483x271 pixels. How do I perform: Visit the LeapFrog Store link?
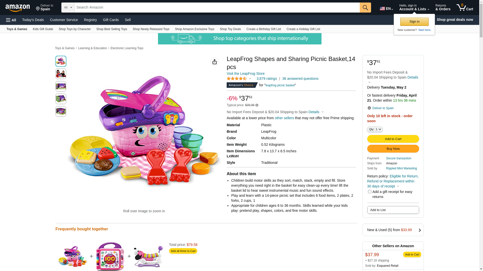point(246,74)
